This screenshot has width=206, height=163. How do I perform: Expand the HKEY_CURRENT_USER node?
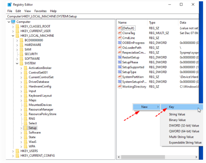pyautogui.click(x=13, y=31)
